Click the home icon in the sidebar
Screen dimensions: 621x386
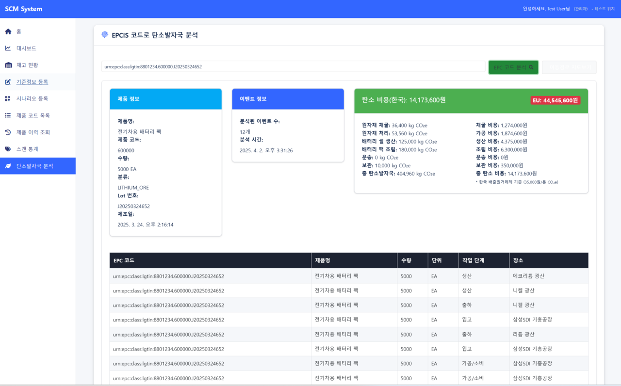(8, 32)
